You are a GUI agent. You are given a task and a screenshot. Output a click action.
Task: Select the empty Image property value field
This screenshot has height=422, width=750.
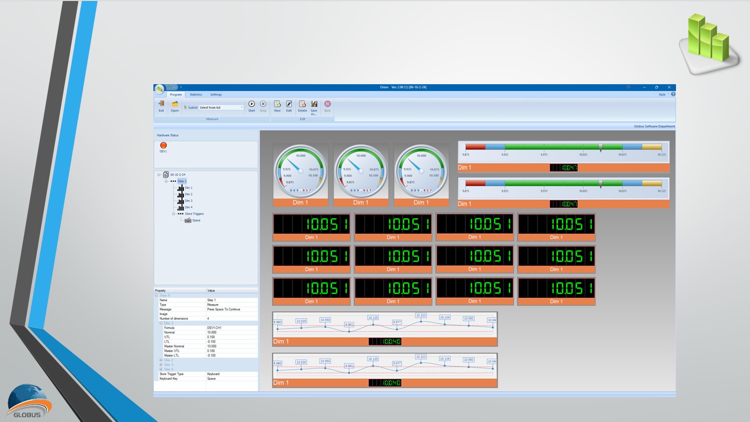pyautogui.click(x=232, y=314)
